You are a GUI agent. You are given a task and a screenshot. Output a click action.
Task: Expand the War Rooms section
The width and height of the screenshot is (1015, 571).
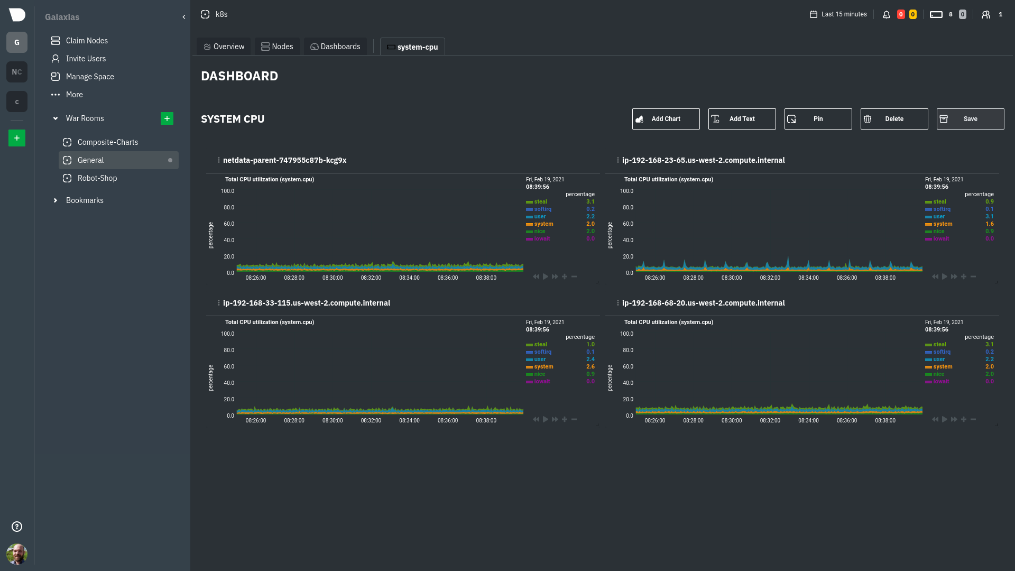55,118
